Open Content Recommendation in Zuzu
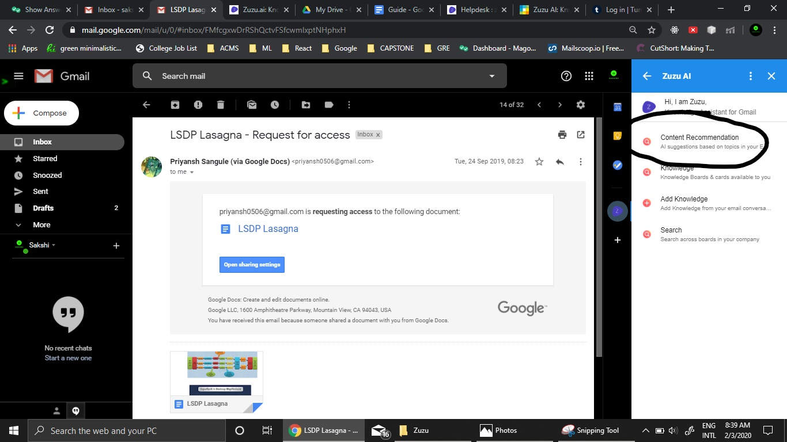The image size is (787, 442). click(709, 142)
